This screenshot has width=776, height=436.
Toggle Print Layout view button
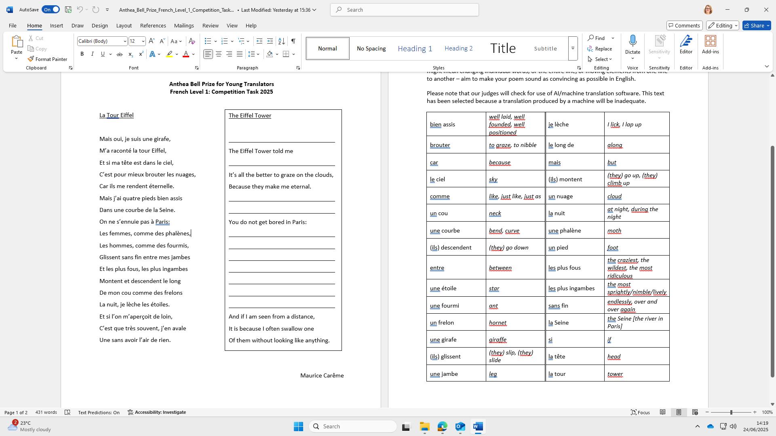coord(679,412)
